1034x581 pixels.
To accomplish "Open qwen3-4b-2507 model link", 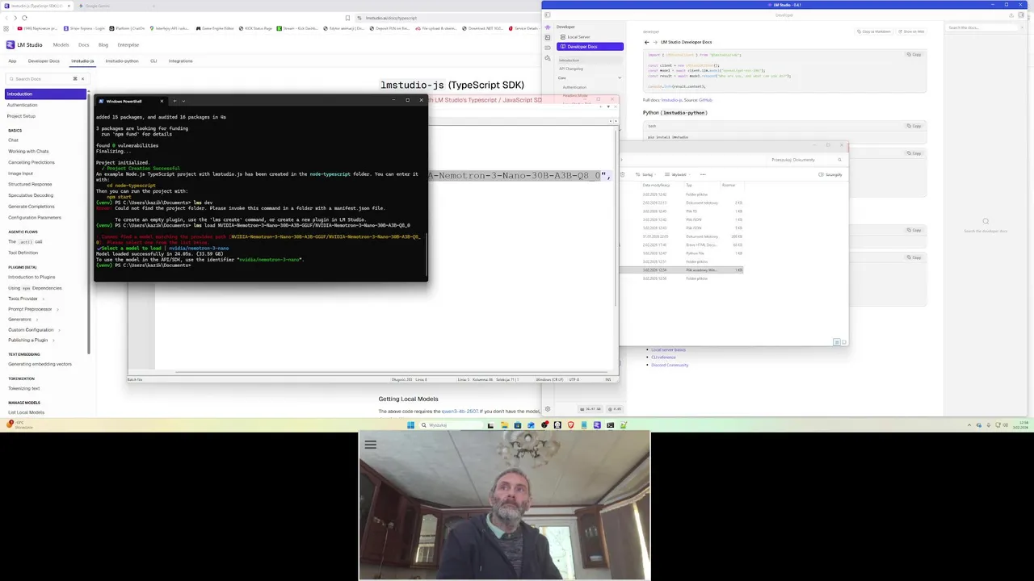I will [x=460, y=412].
